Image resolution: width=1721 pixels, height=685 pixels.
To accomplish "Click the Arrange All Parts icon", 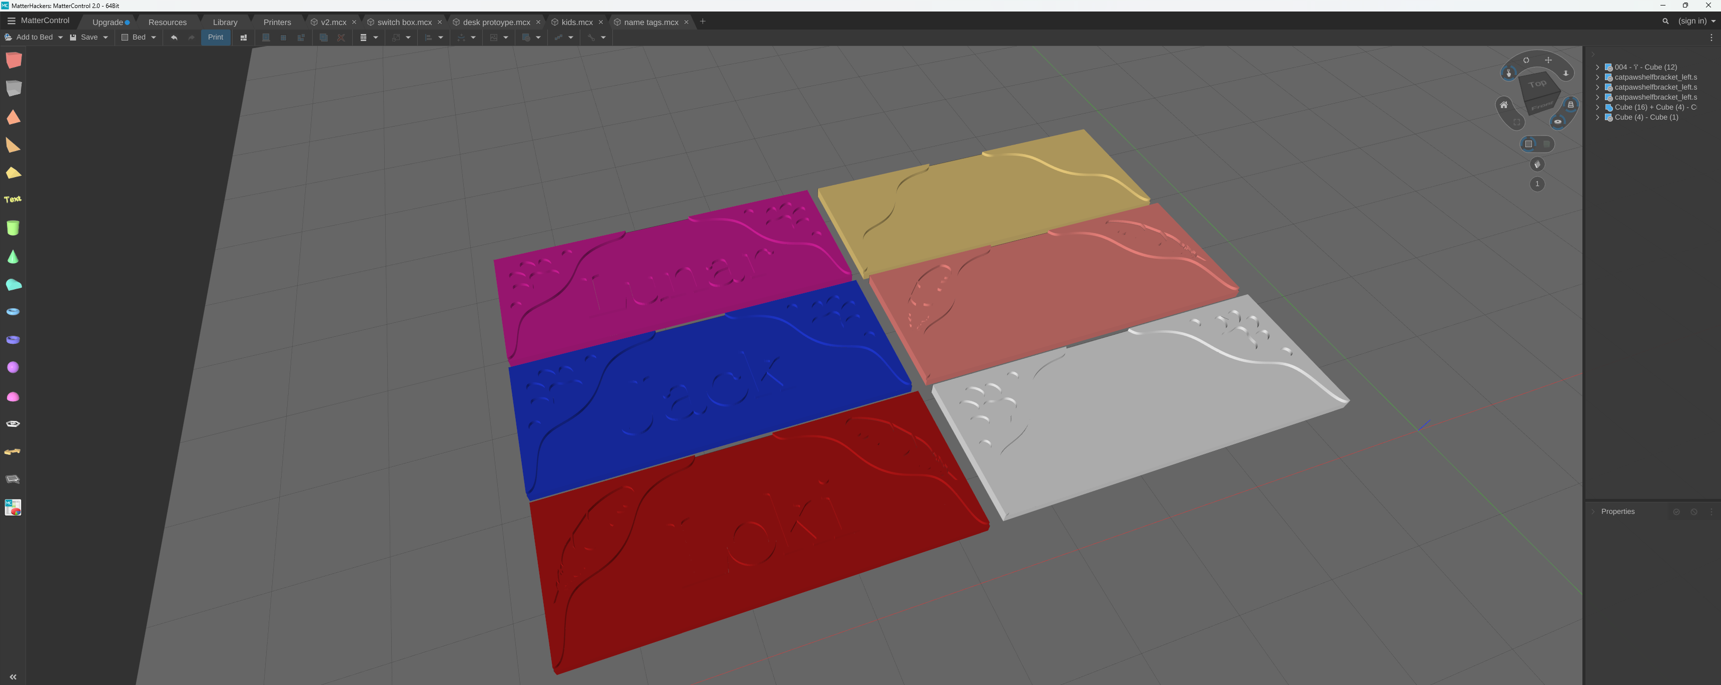I will 243,38.
